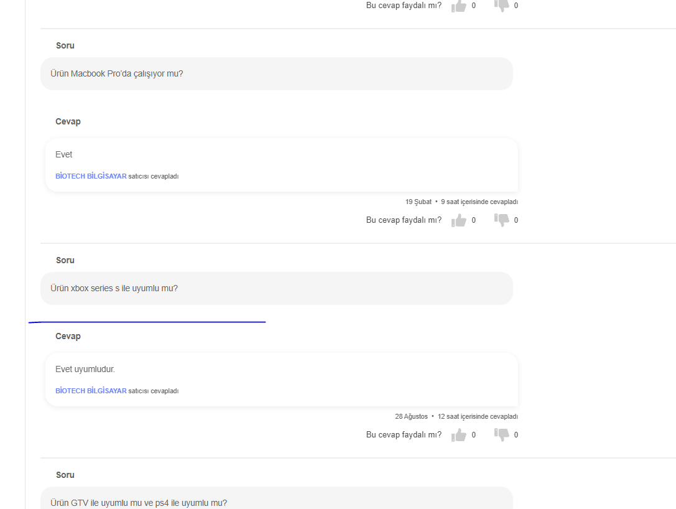Dislike the Macbook Pro answer with thumbs down

501,220
